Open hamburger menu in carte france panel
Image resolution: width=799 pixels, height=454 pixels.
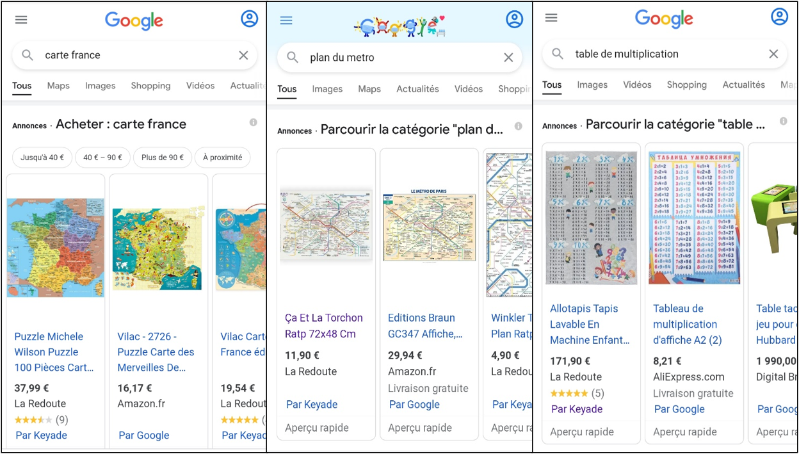pos(21,20)
